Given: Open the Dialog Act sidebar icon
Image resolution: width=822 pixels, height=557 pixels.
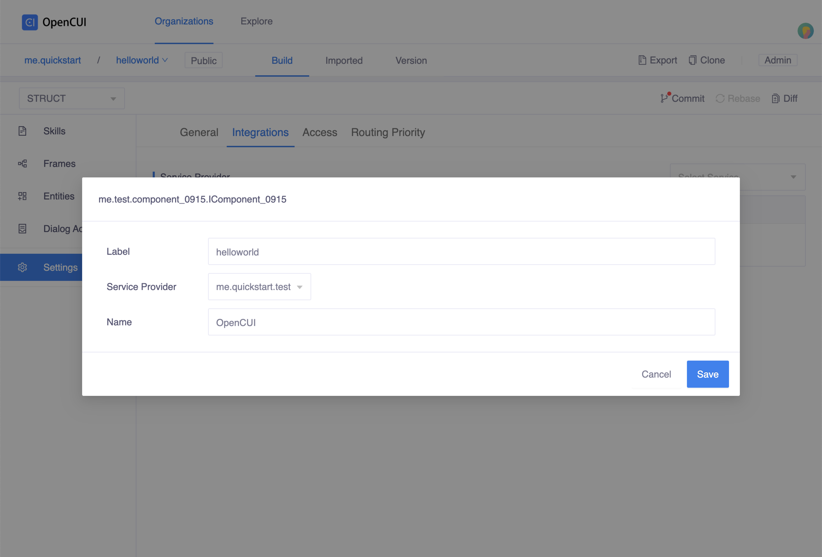Looking at the screenshot, I should click(x=22, y=229).
